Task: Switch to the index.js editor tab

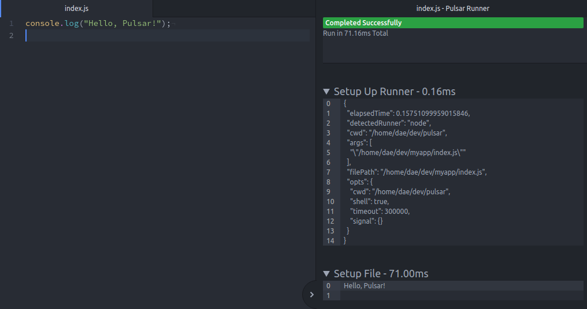Action: click(76, 8)
